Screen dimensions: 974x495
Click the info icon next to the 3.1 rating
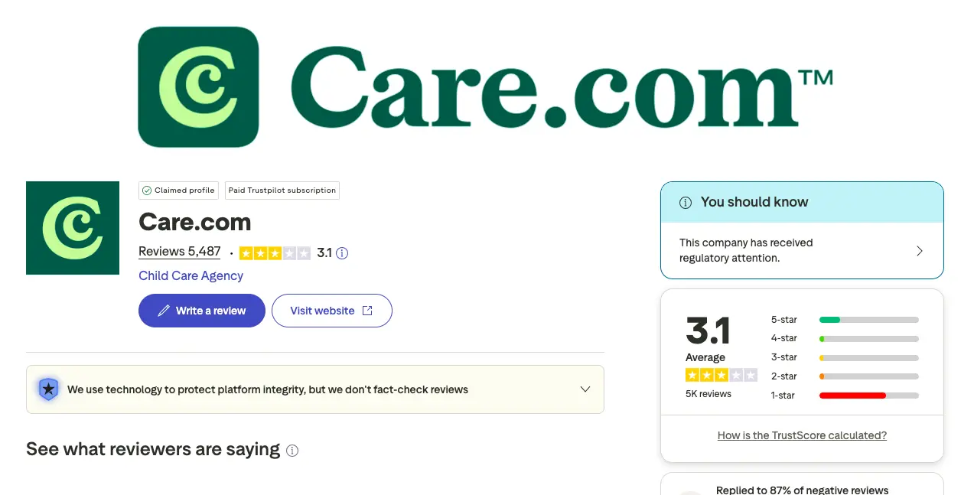341,252
